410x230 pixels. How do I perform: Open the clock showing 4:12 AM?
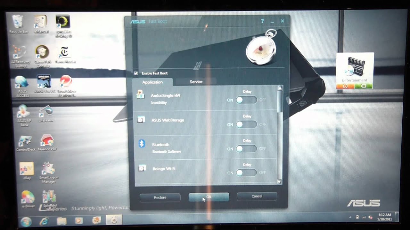384,217
